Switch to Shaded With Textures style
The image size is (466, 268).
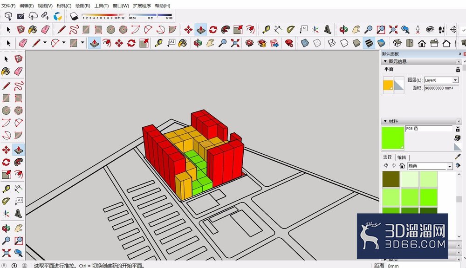tap(369, 43)
